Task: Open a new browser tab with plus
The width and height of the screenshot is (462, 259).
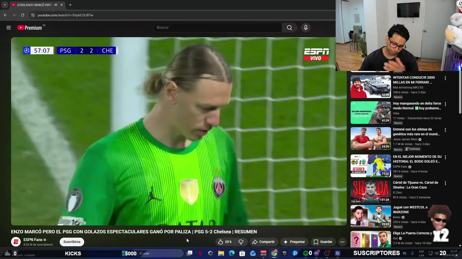Action: pos(70,5)
